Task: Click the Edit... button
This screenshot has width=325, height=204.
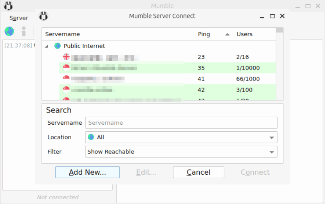Action: [146, 172]
